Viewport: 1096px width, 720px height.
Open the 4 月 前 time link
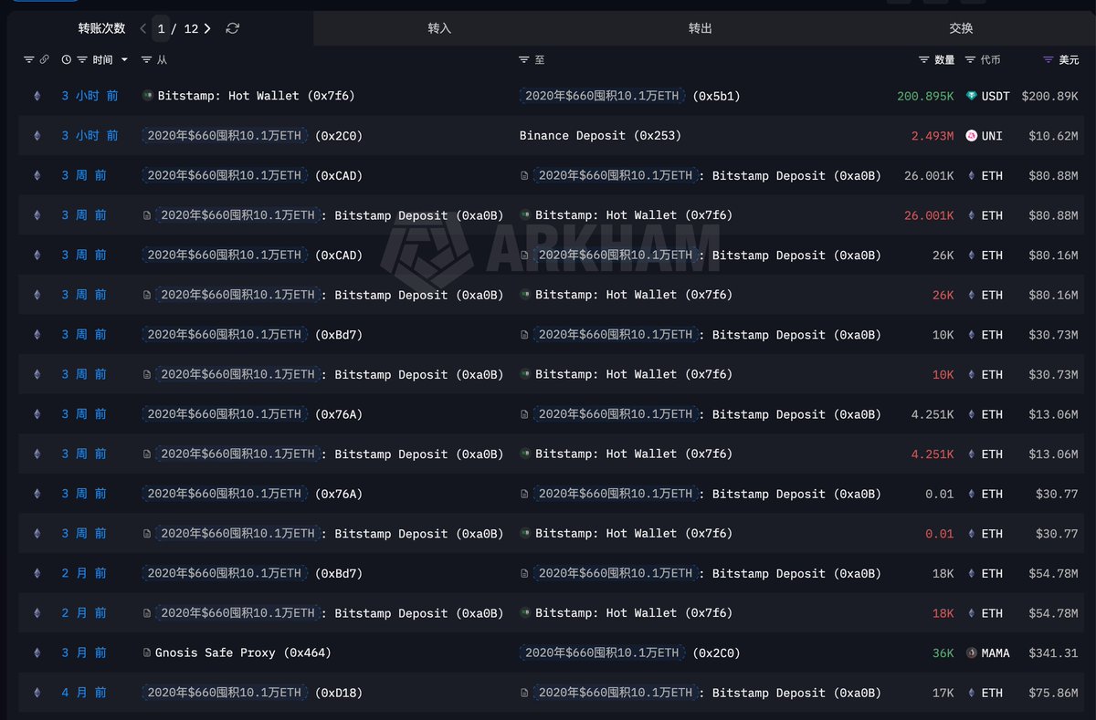coord(84,693)
